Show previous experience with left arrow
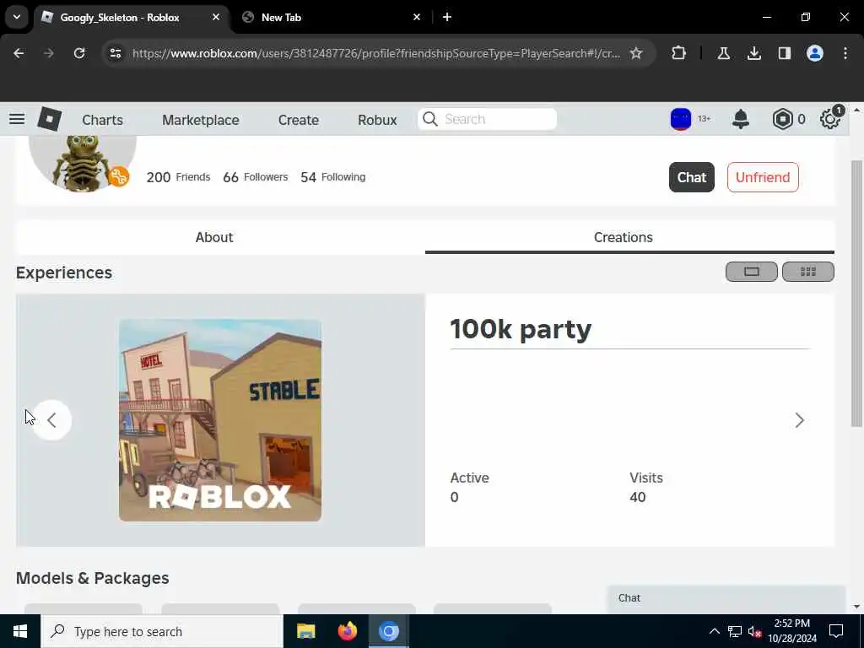Viewport: 864px width, 648px height. coord(51,420)
